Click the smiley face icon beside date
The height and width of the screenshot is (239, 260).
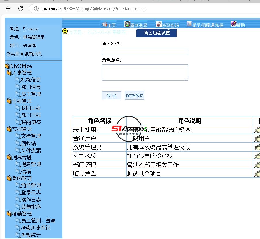point(65,31)
